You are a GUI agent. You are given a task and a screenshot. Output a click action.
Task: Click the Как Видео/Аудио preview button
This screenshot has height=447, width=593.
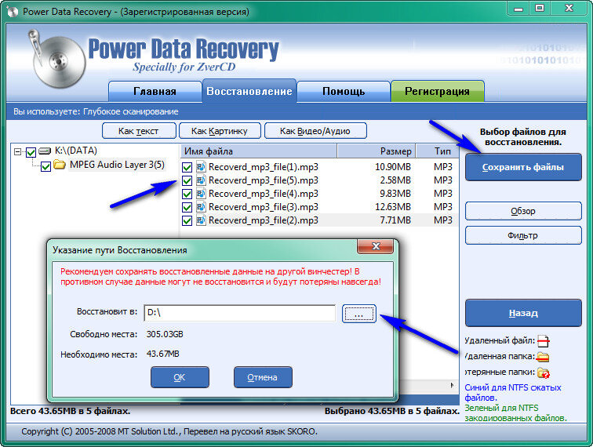pos(315,131)
